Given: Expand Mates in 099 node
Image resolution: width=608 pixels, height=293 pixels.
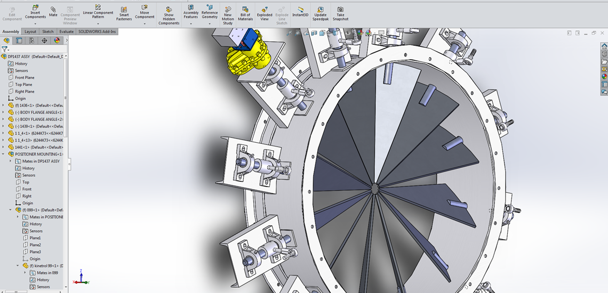Looking at the screenshot, I should point(25,273).
